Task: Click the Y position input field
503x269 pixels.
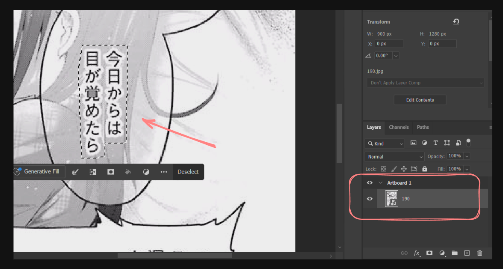Action: (x=442, y=44)
